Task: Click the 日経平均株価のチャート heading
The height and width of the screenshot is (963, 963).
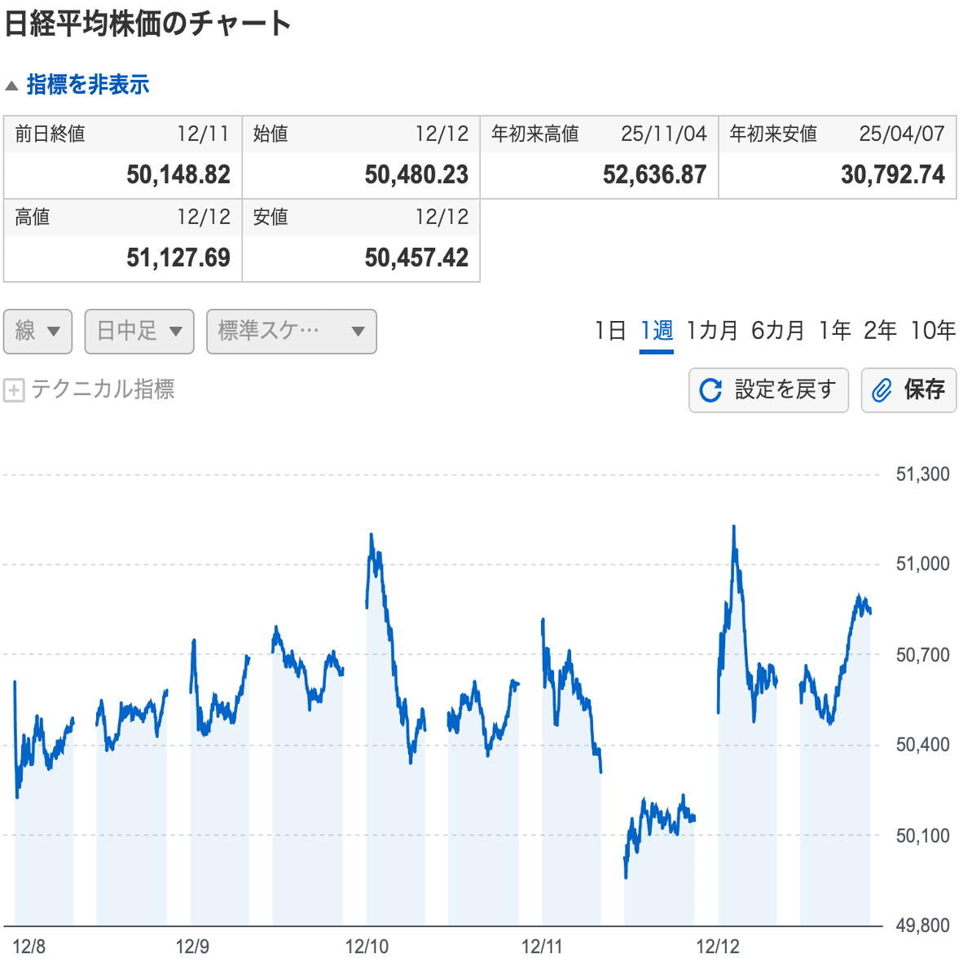Action: pos(147,24)
